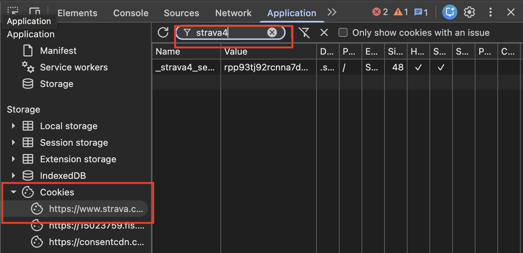
Task: Expand the Session storage arrow
Action: pyautogui.click(x=14, y=143)
